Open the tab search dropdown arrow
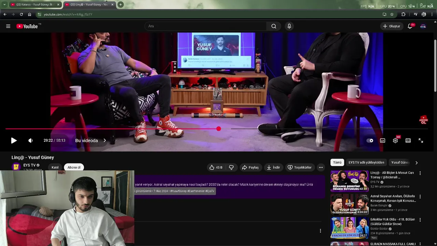Image resolution: width=437 pixels, height=246 pixels. pyautogui.click(x=4, y=4)
